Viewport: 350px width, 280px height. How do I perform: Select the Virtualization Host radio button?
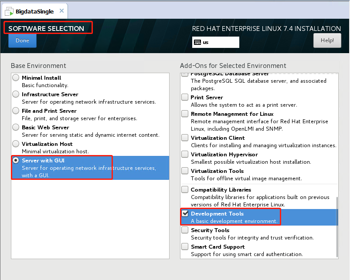pos(16,144)
